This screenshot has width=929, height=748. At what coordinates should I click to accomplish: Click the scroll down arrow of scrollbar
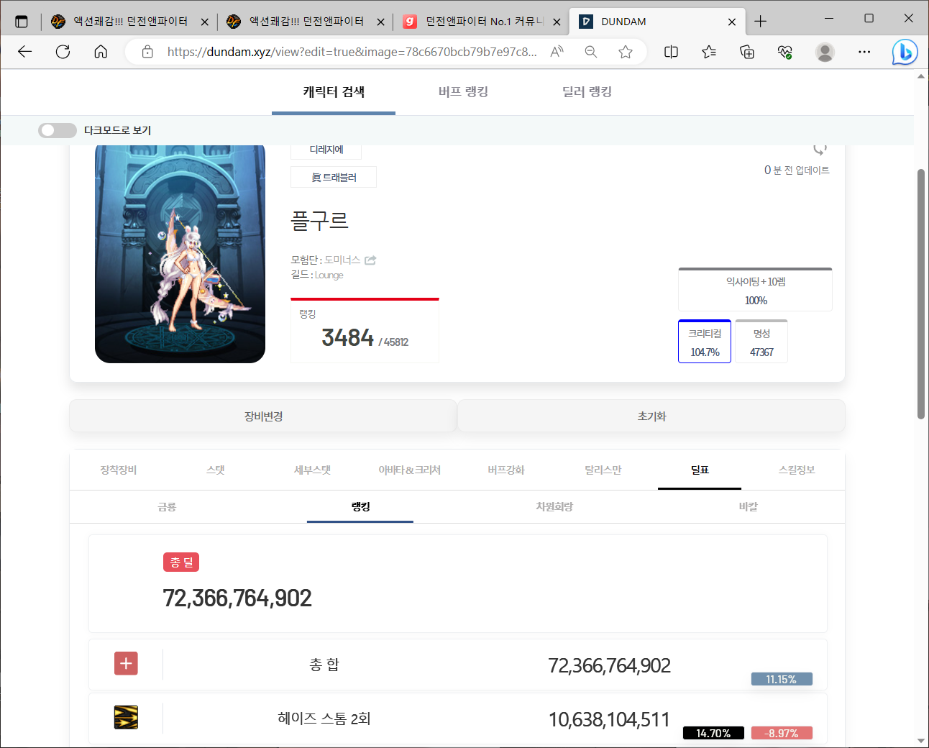[x=921, y=740]
